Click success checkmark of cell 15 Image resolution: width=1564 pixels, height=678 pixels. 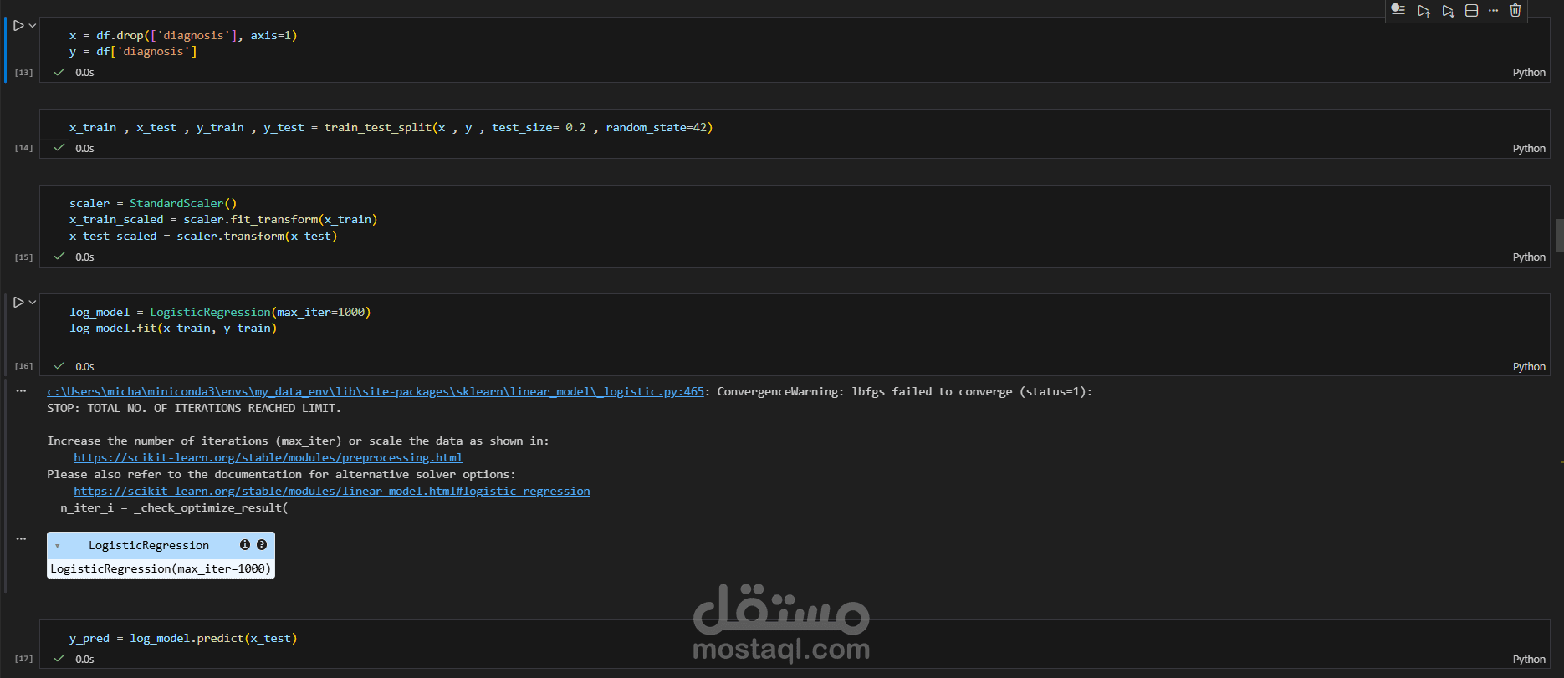[59, 257]
